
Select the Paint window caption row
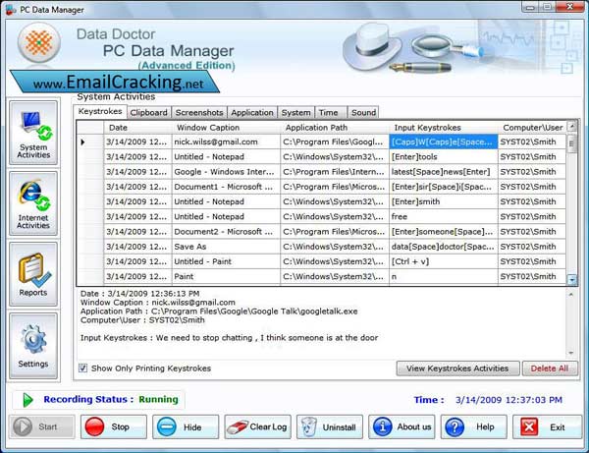pyautogui.click(x=226, y=276)
